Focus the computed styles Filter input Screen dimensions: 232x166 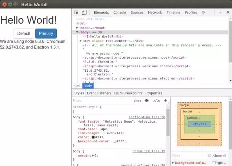[189, 156]
